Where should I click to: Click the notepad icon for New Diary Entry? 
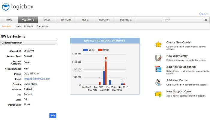[158, 58]
